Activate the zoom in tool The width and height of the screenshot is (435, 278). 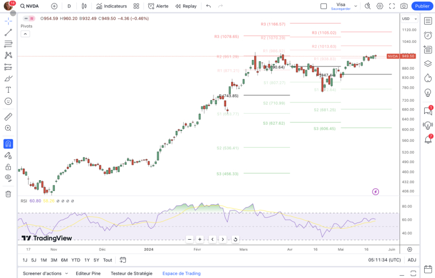click(x=9, y=128)
